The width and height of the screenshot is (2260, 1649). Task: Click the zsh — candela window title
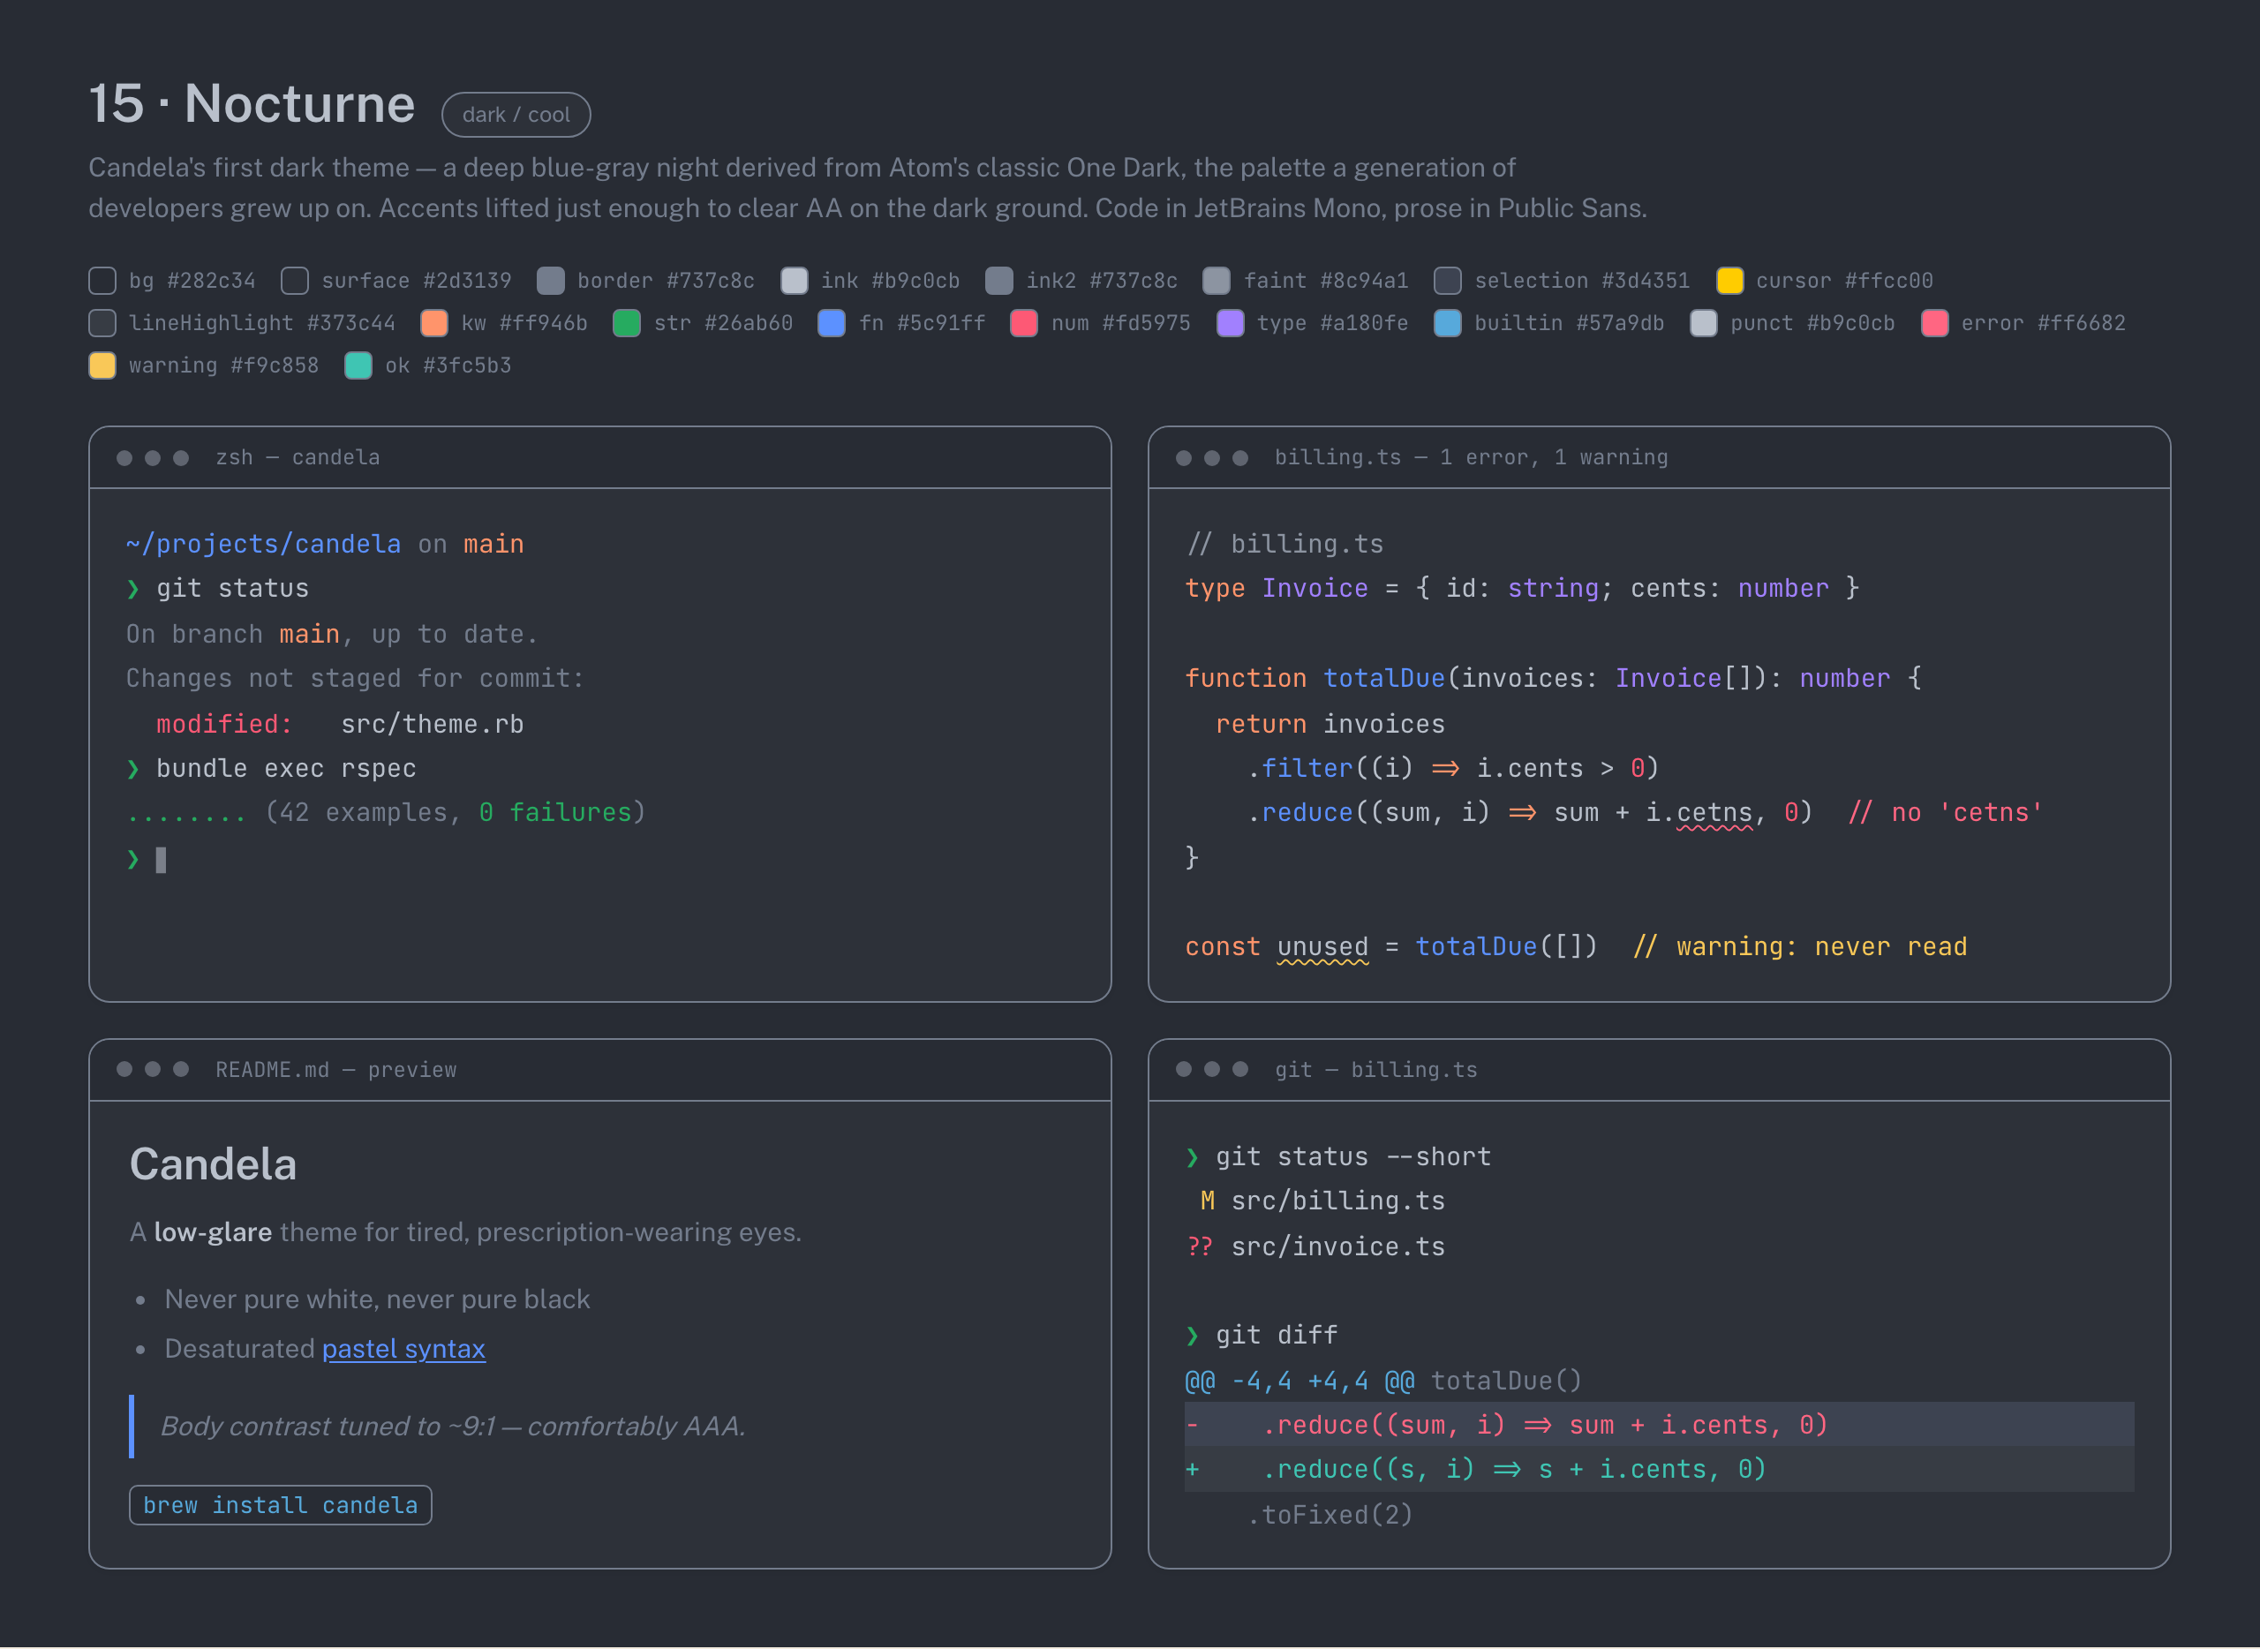298,457
